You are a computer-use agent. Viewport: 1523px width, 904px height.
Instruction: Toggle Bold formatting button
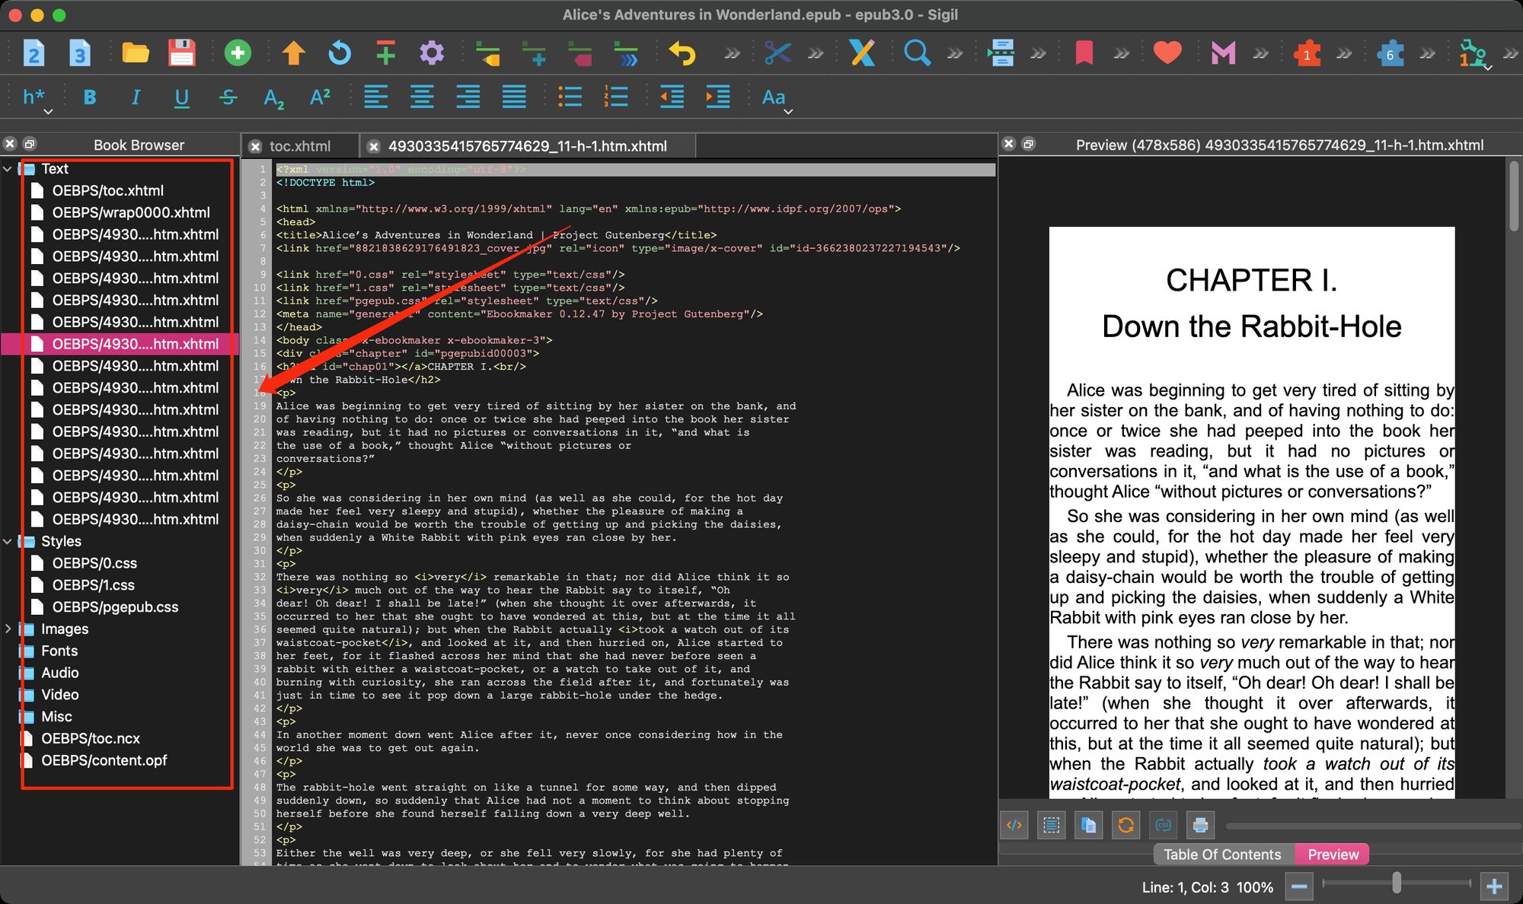point(90,97)
